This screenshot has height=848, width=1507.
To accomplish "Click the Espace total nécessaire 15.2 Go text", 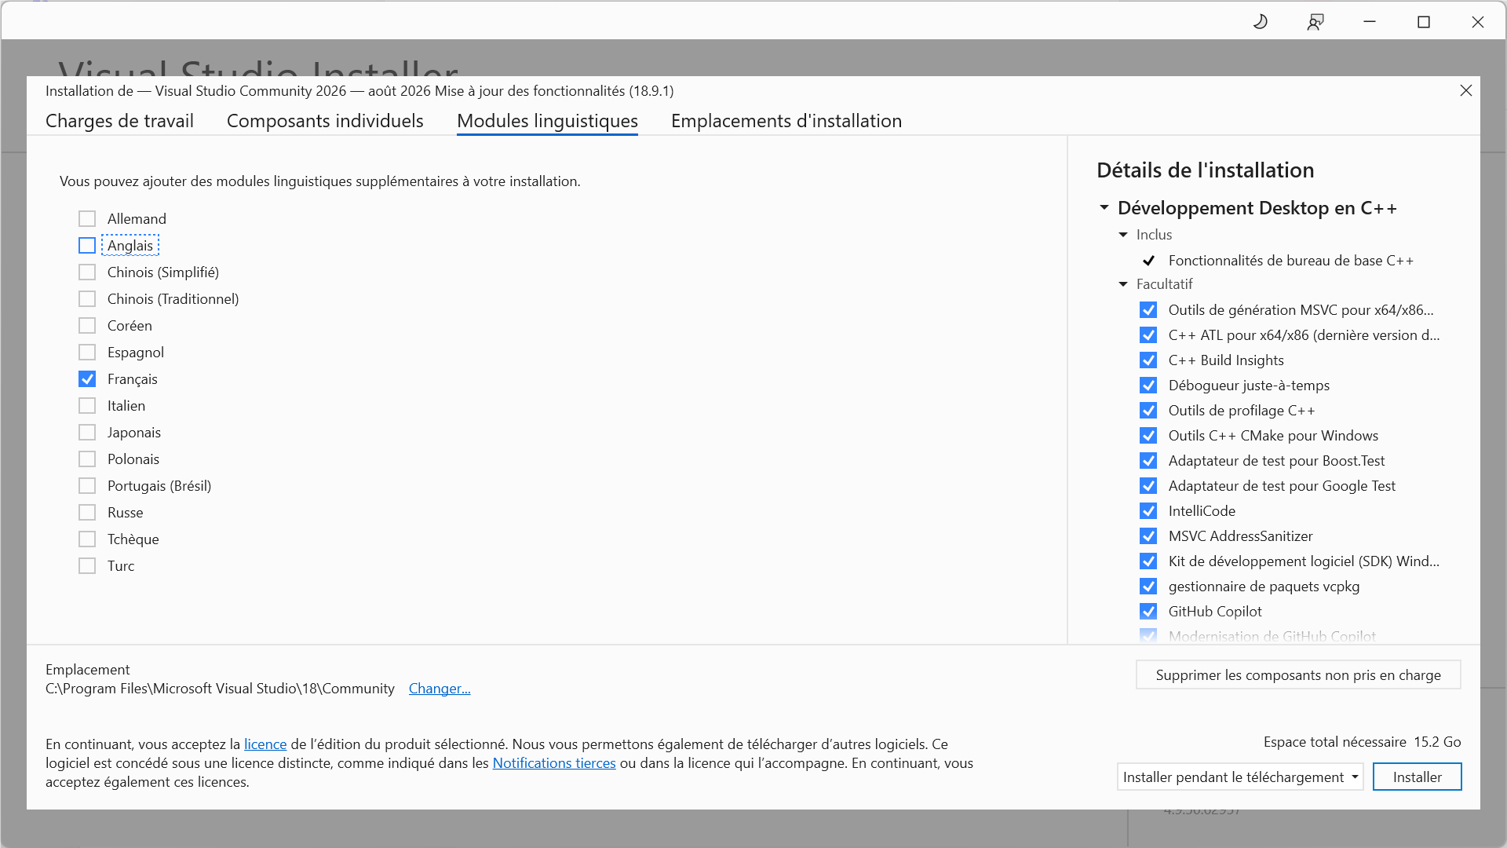I will tap(1362, 742).
